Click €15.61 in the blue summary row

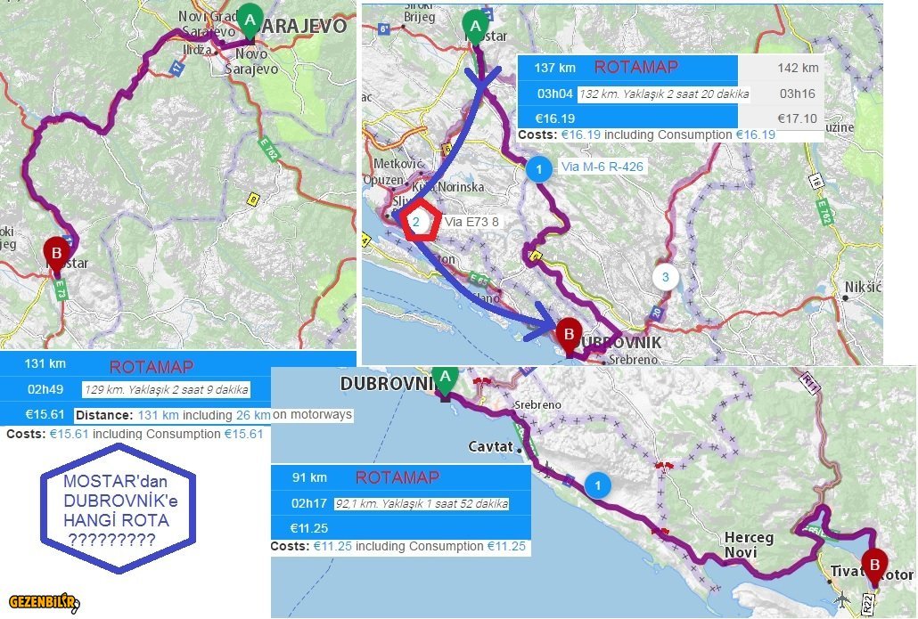tap(45, 415)
